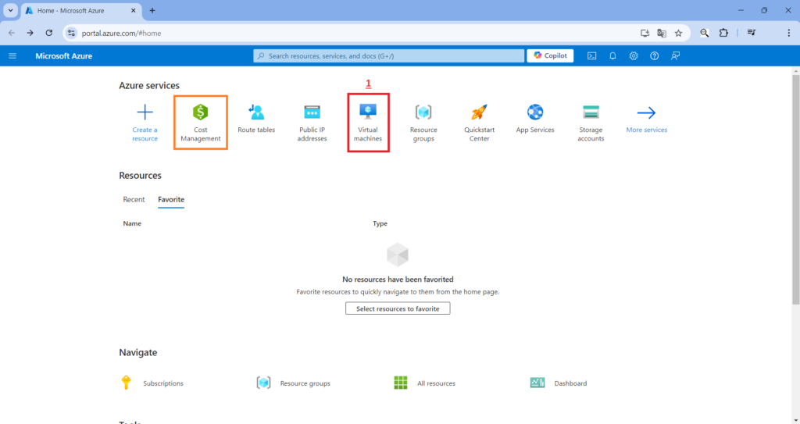The width and height of the screenshot is (800, 424).
Task: Show notifications bell panel
Action: tap(613, 56)
